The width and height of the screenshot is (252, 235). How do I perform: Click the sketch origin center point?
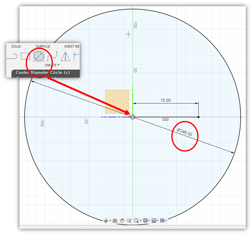click(x=133, y=117)
